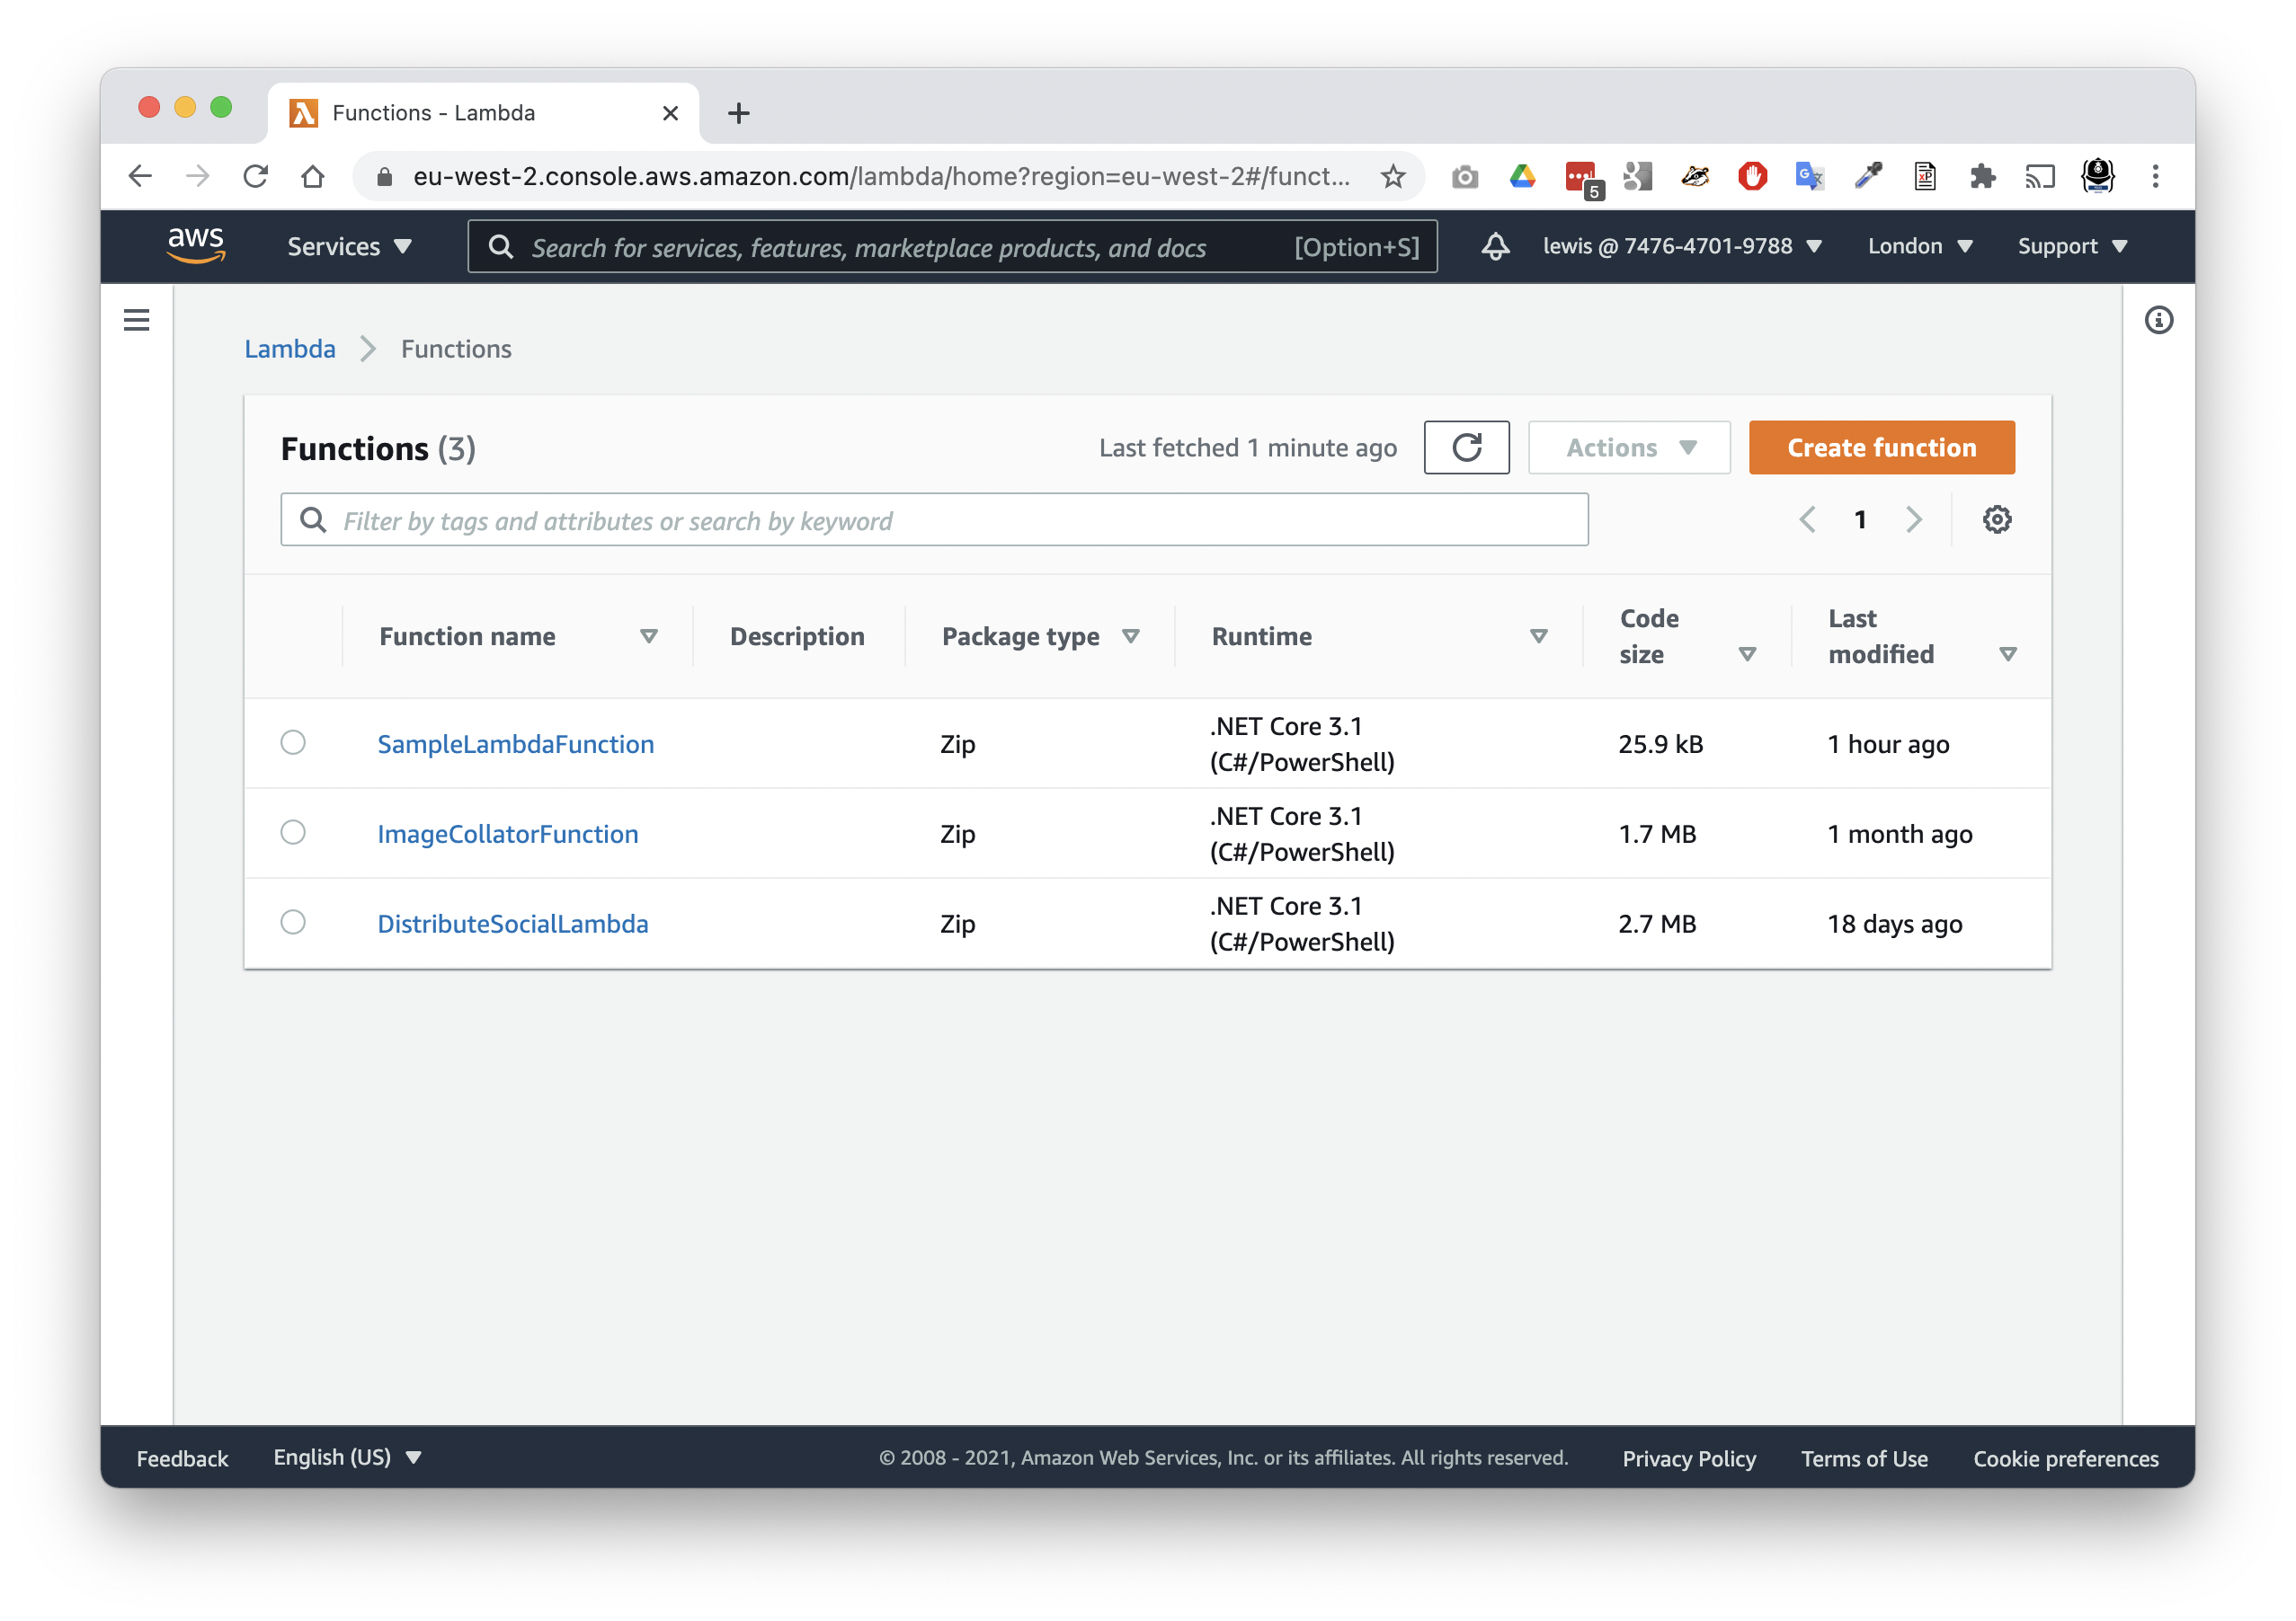The image size is (2296, 1621).
Task: Open the red extension with badge 5
Action: (1582, 178)
